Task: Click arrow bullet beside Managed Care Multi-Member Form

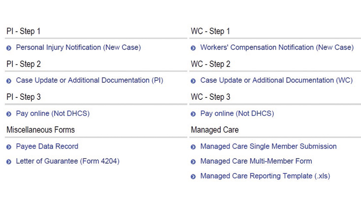Action: coord(193,162)
